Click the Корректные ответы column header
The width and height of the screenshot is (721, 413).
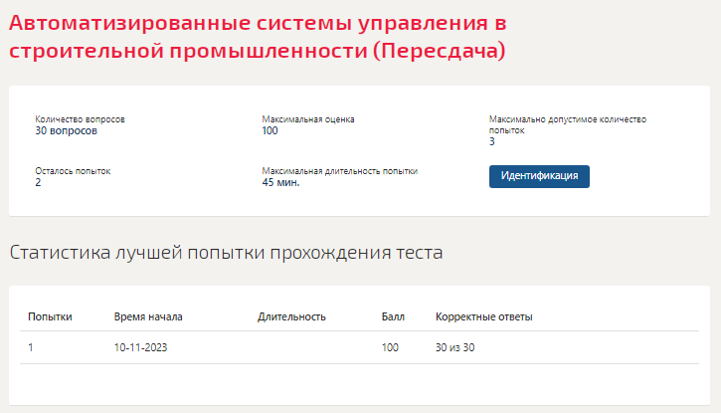pyautogui.click(x=483, y=316)
